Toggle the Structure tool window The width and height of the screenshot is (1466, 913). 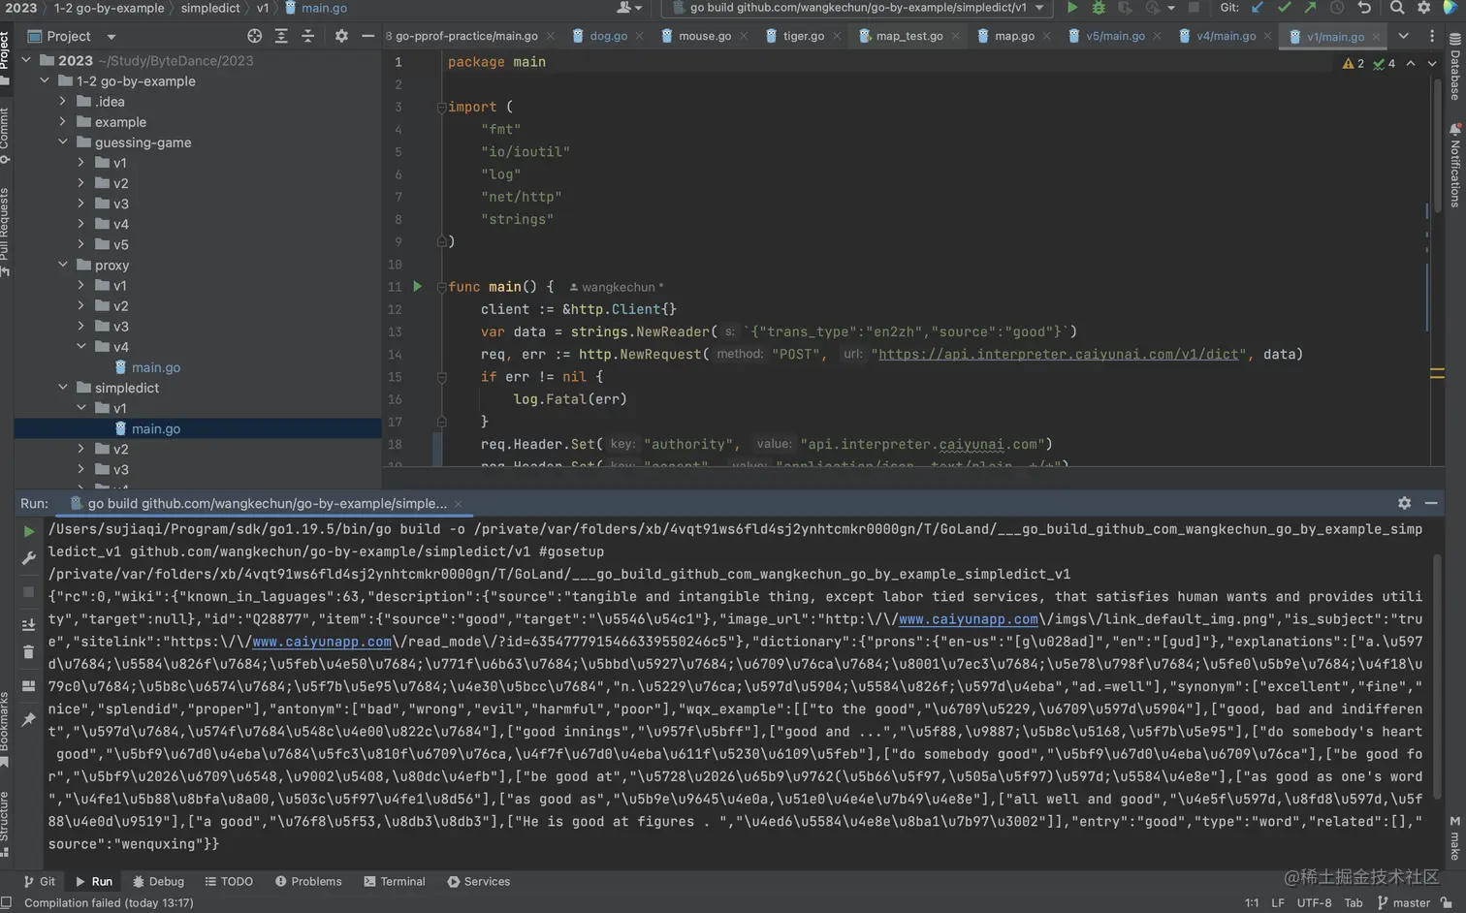[x=5, y=824]
